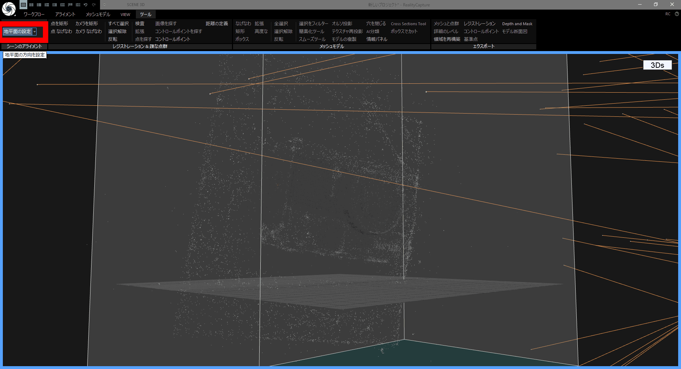Expand the RC menu in top right
Screen dimensions: 681x369
(x=668, y=14)
